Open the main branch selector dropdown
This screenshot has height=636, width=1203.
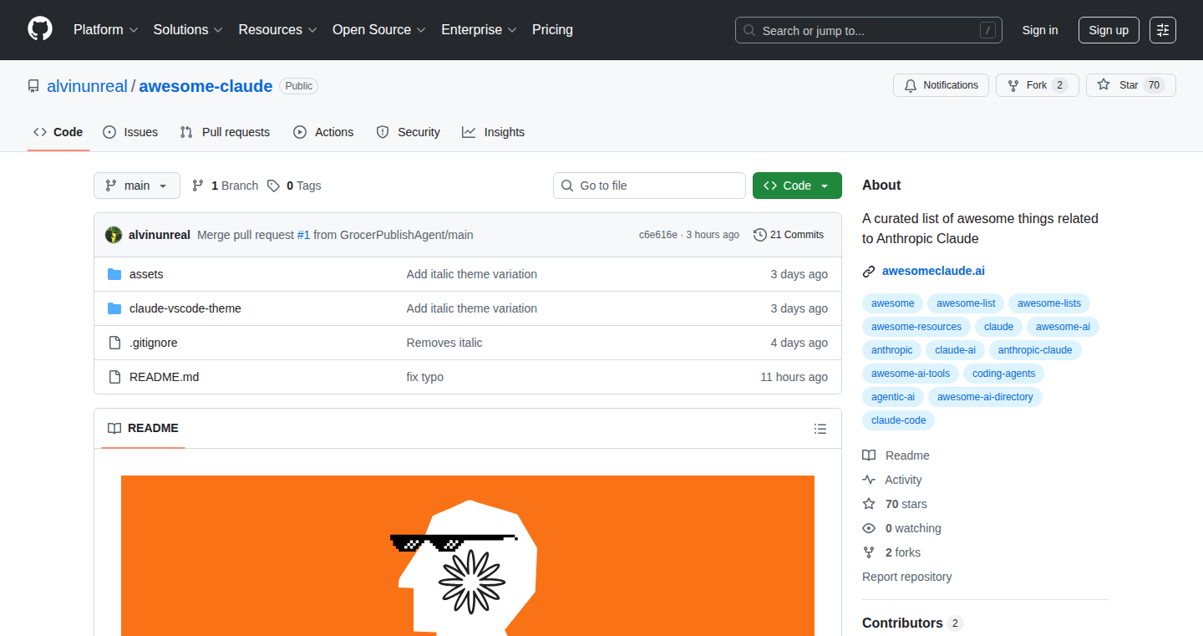(137, 186)
